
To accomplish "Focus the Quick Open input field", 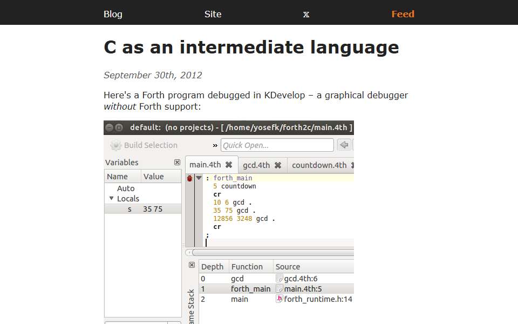I will click(x=277, y=145).
